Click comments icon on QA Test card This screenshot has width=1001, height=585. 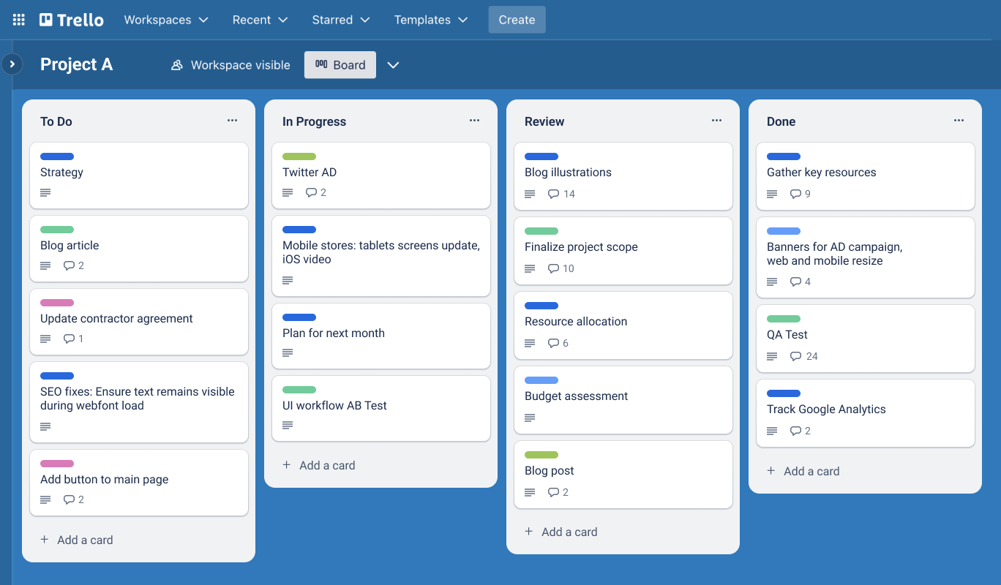(x=795, y=356)
